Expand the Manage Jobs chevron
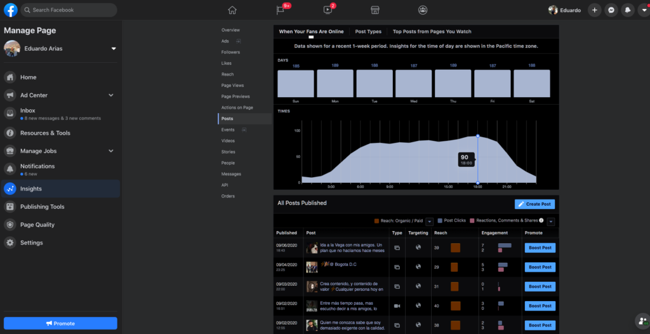This screenshot has width=650, height=334. tap(111, 151)
